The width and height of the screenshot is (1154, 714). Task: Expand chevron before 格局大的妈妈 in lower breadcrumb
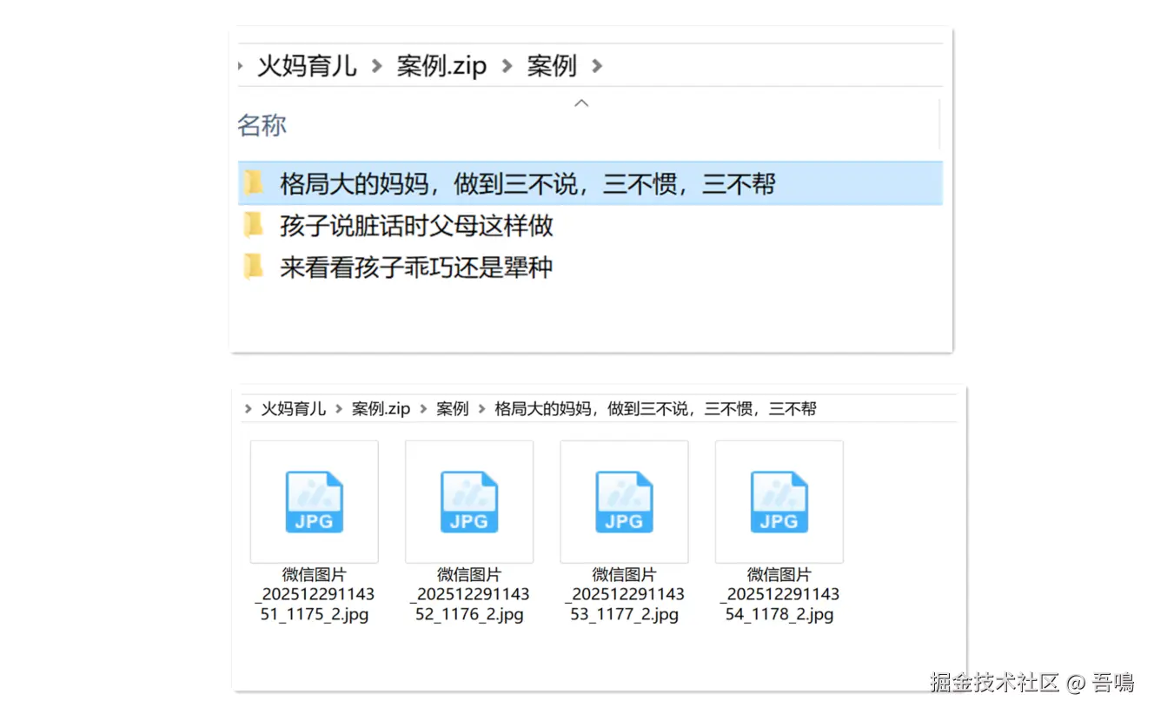(x=482, y=408)
